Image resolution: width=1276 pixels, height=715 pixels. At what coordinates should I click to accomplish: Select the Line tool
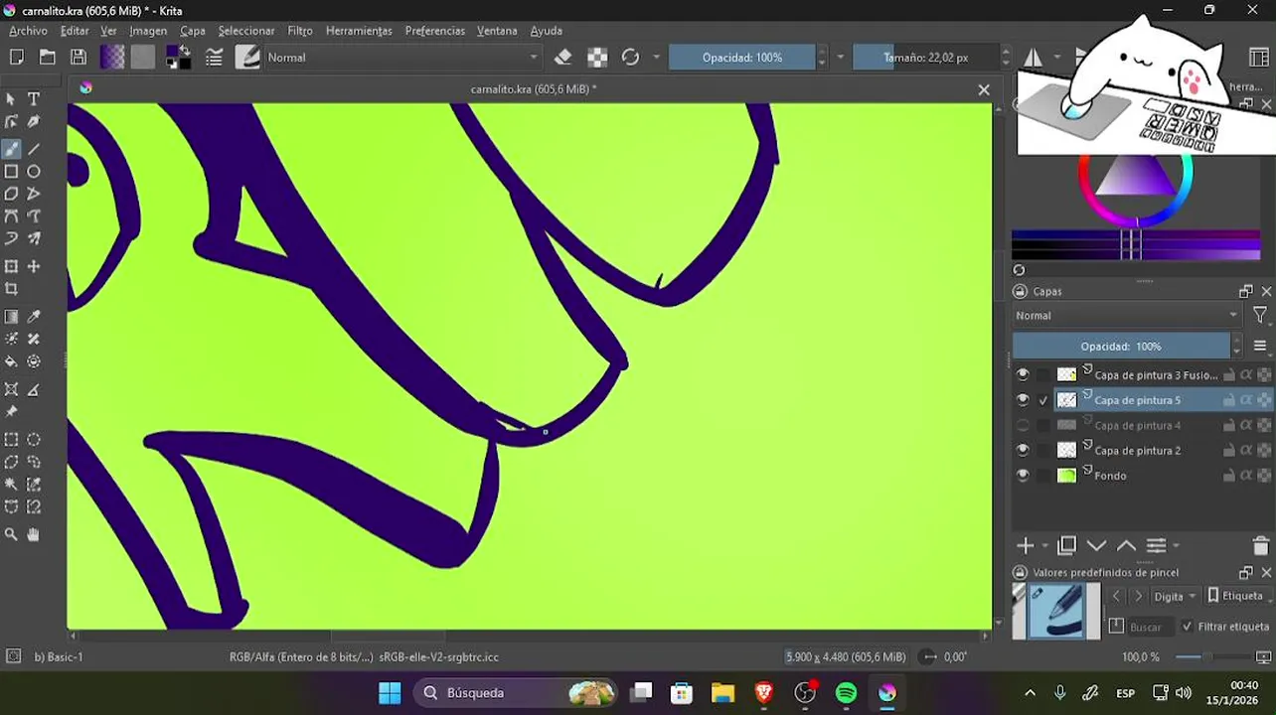[x=34, y=149]
